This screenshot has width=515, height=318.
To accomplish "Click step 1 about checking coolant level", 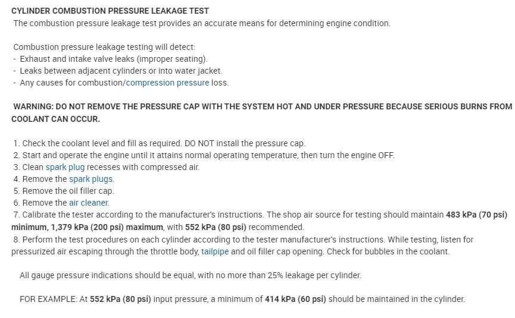I will [159, 143].
